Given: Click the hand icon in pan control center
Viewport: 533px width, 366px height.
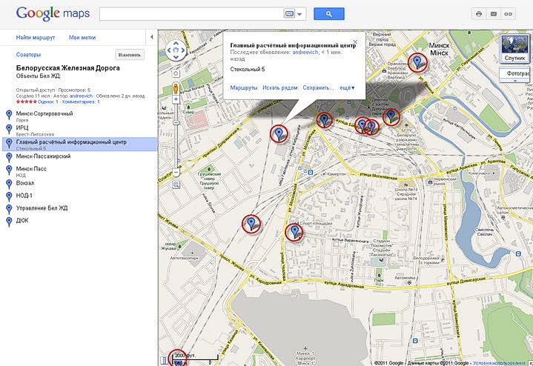Looking at the screenshot, I should tap(176, 50).
